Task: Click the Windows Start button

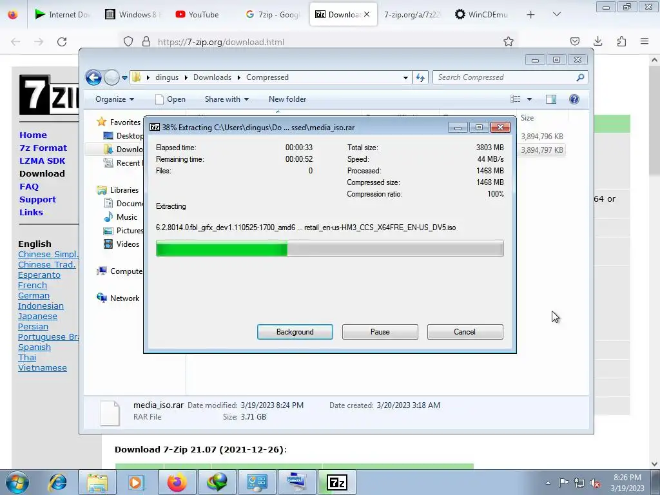Action: (x=17, y=482)
